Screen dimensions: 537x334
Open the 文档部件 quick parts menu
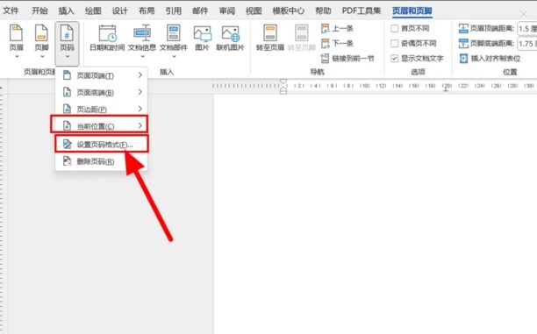point(174,41)
